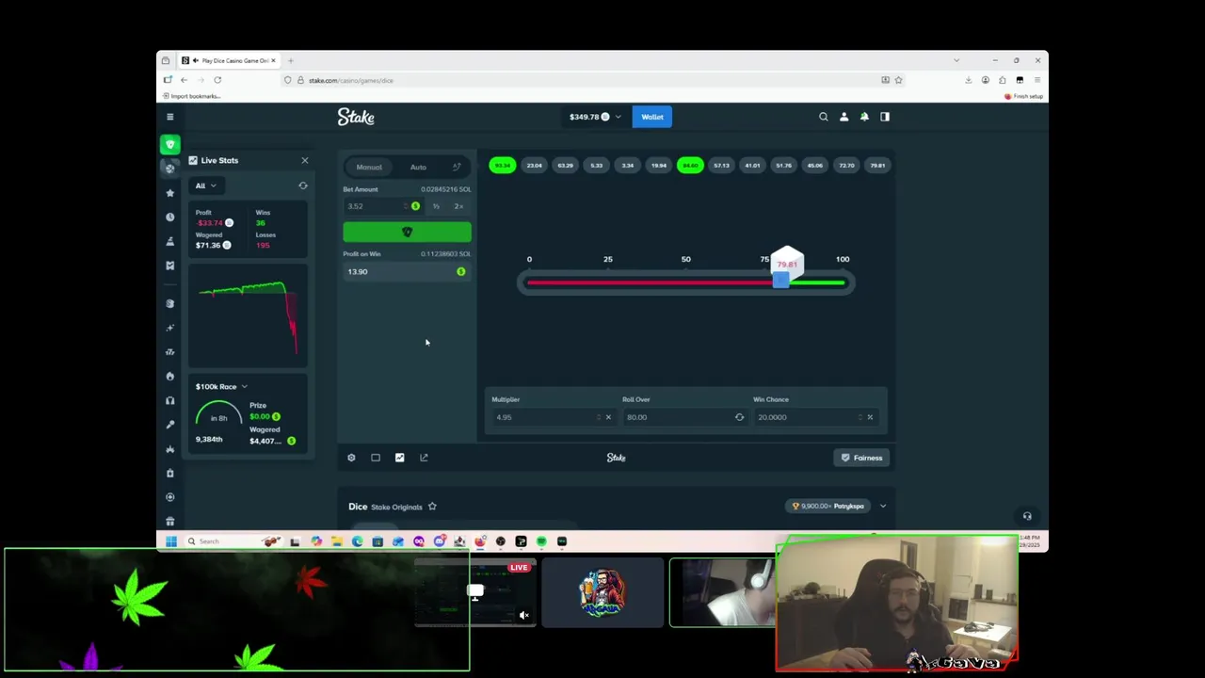This screenshot has width=1205, height=678.
Task: Expand the $349.78 balance dropdown
Action: (x=595, y=117)
